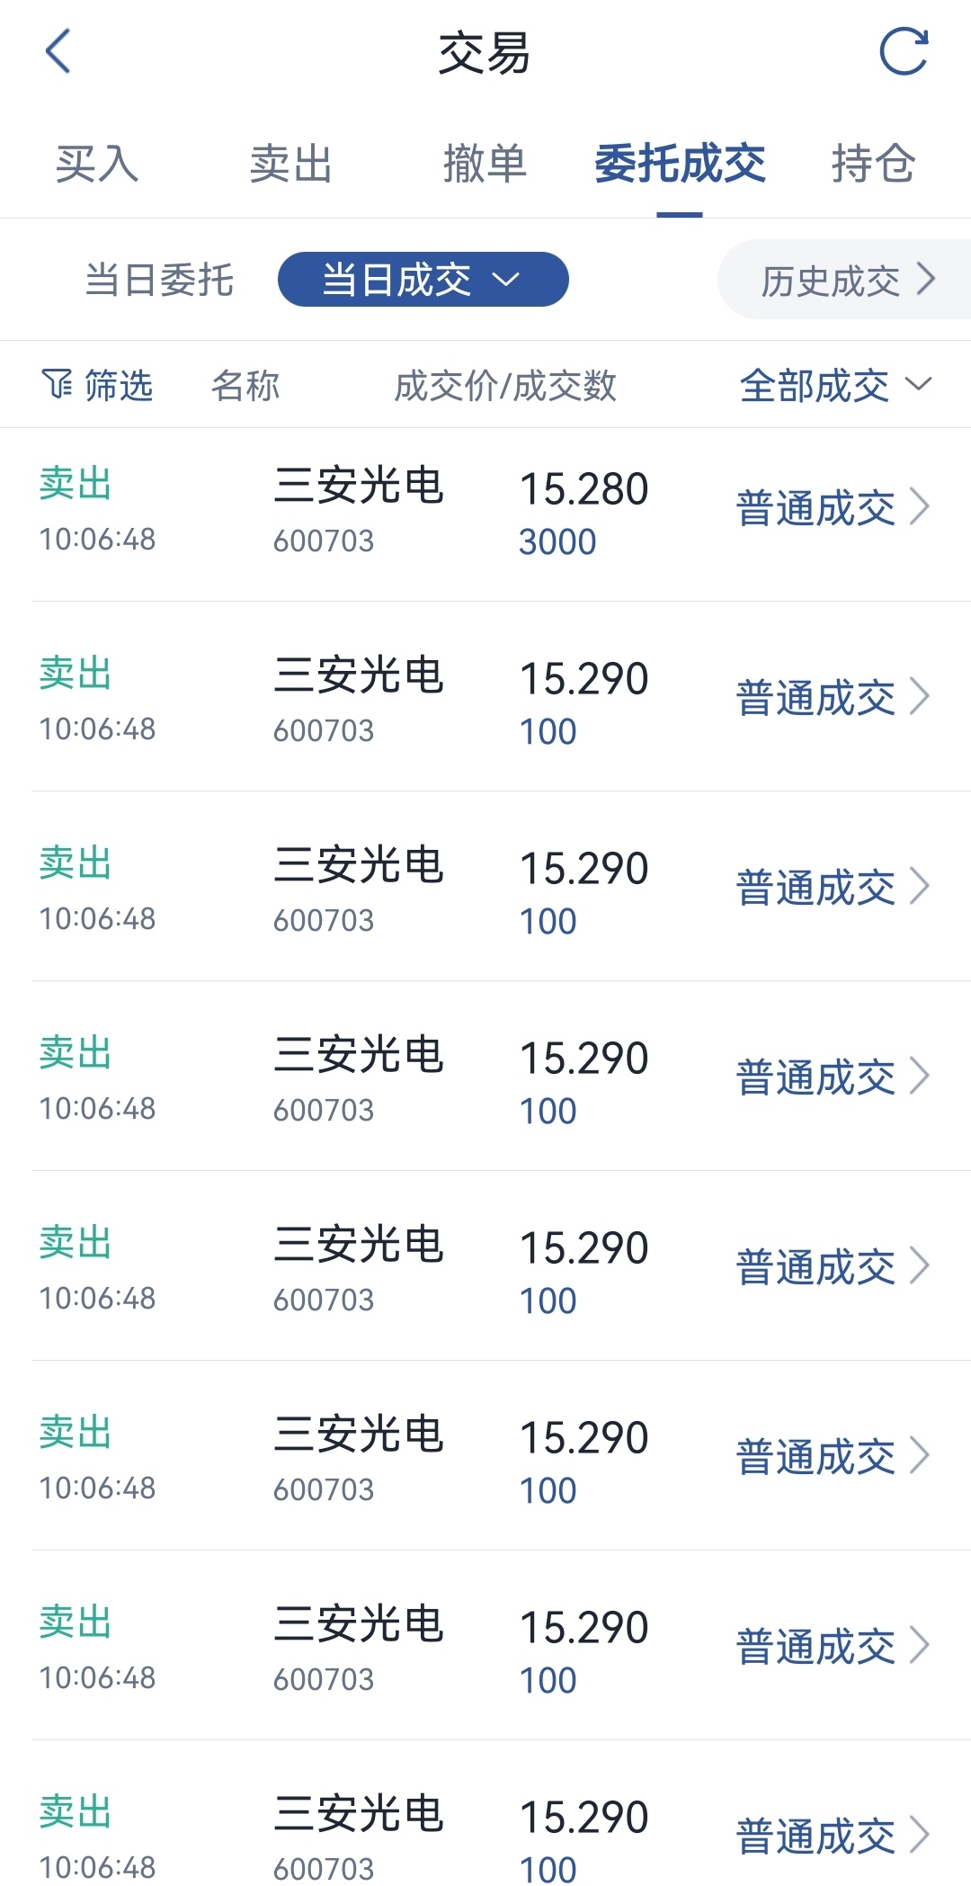Go to 持仓 tab
Screen dimensions: 971x1886
(872, 164)
